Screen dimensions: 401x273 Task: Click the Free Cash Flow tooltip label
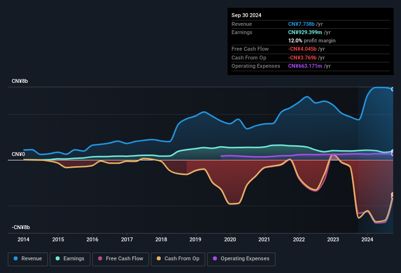pos(250,49)
